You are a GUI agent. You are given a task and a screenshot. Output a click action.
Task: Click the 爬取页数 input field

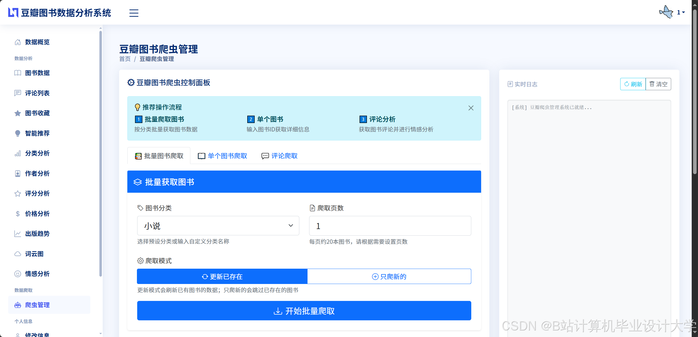coord(390,226)
